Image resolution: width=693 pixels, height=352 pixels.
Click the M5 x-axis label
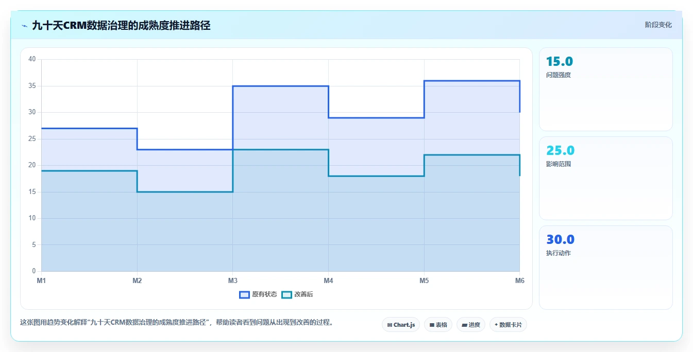[x=424, y=280]
